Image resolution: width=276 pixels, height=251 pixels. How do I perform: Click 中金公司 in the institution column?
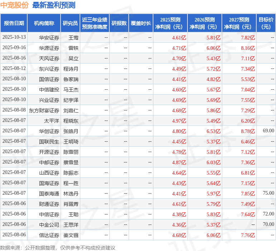tap(49, 225)
